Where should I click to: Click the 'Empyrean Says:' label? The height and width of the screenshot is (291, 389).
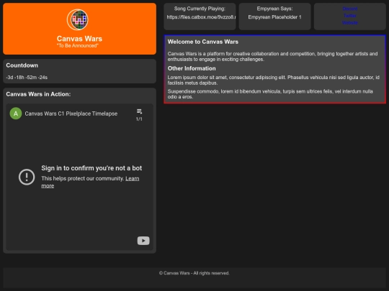point(274,9)
